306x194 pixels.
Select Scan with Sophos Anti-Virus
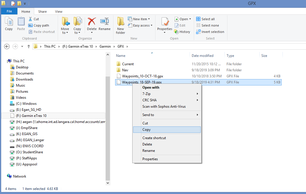coord(164,107)
